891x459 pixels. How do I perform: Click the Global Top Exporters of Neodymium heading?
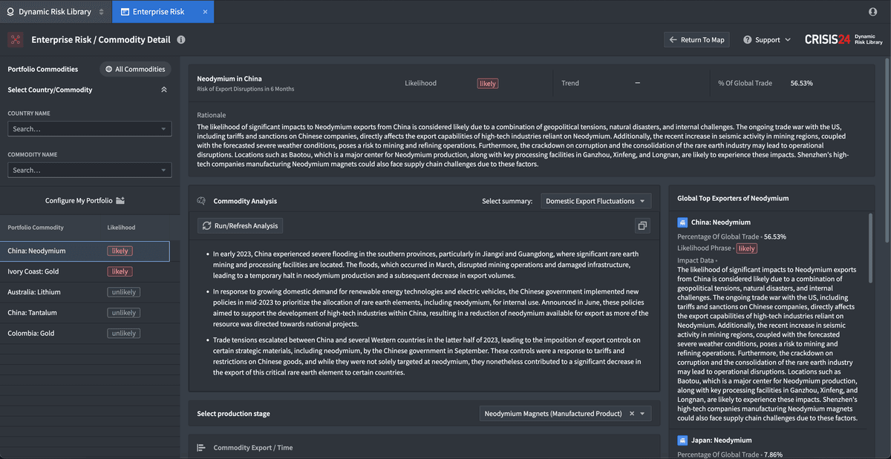point(733,198)
